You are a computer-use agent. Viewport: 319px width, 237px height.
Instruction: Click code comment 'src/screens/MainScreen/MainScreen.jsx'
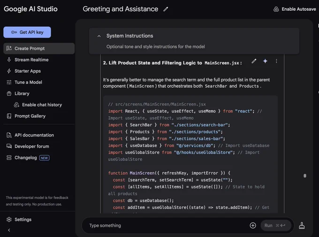coord(160,104)
